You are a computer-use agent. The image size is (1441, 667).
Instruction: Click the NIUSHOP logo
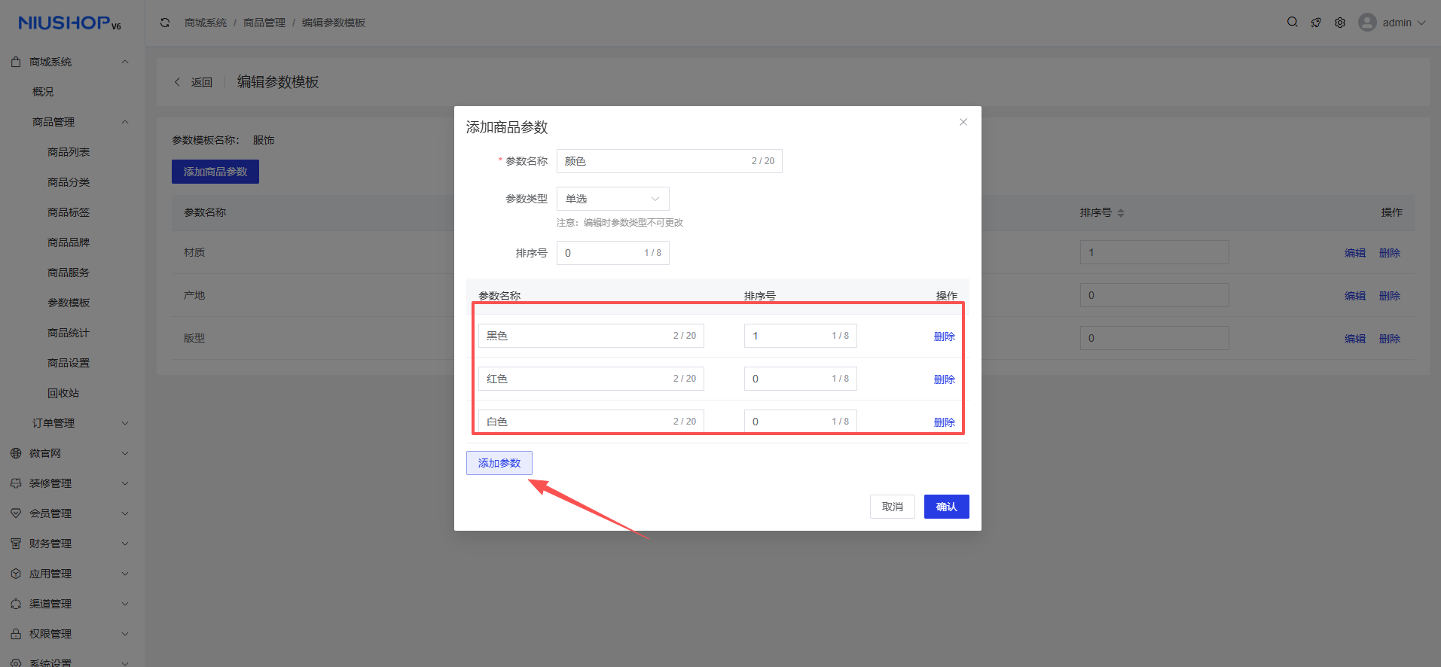pyautogui.click(x=69, y=23)
